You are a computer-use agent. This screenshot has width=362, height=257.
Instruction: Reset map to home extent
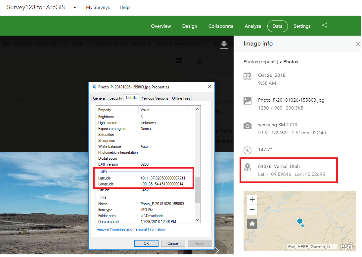click(x=252, y=224)
